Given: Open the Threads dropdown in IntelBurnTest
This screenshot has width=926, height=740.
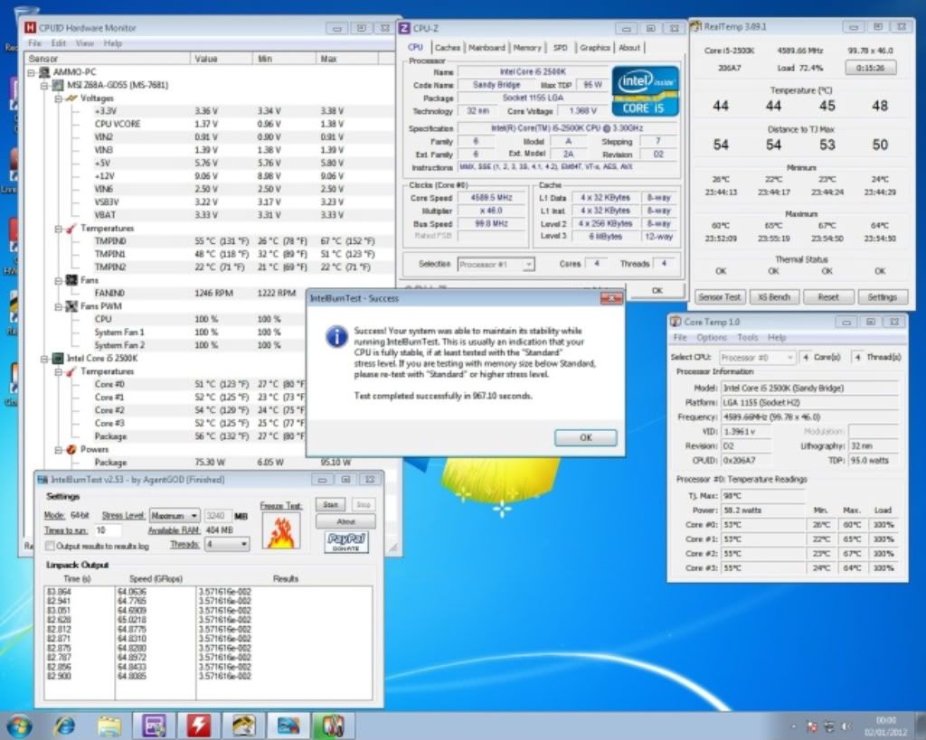Looking at the screenshot, I should pyautogui.click(x=226, y=545).
